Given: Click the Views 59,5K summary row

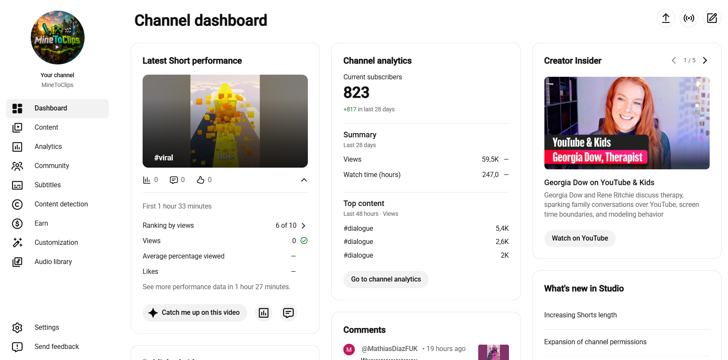Looking at the screenshot, I should tap(426, 160).
